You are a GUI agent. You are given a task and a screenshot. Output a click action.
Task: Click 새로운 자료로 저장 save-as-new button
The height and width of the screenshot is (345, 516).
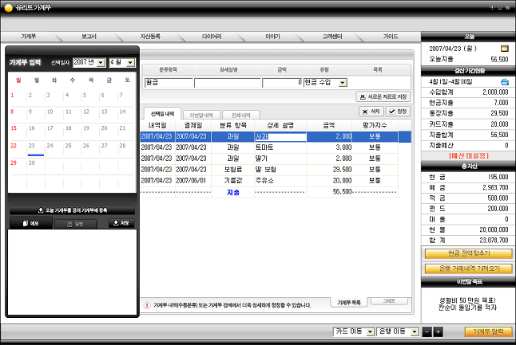click(383, 97)
